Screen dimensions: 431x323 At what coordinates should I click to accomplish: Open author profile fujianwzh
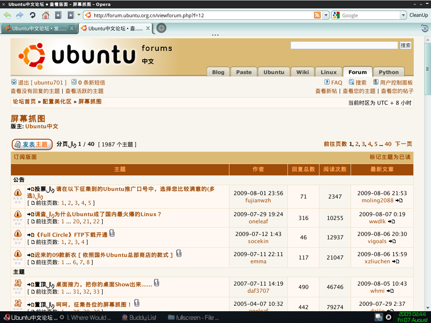click(258, 200)
